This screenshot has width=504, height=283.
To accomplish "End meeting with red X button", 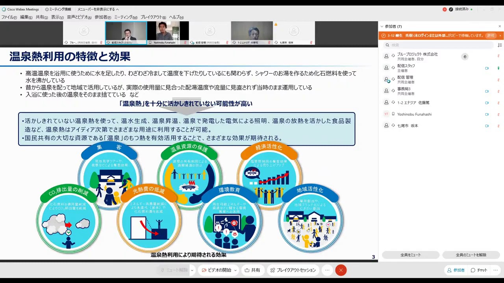I will [x=341, y=270].
